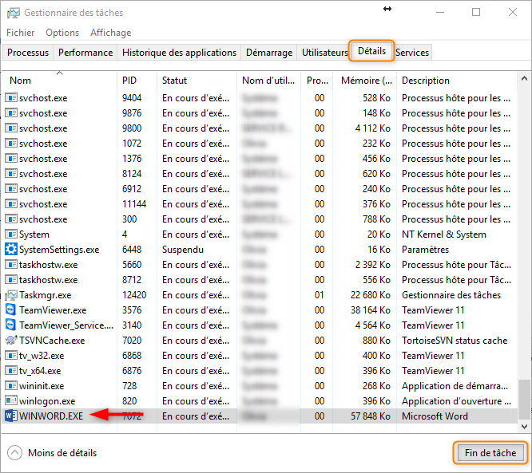Open the Affichage menu
532x473 pixels.
[110, 33]
